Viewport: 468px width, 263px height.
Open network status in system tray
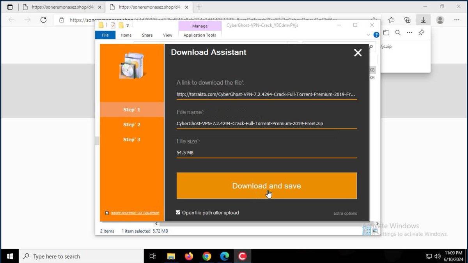click(x=429, y=256)
